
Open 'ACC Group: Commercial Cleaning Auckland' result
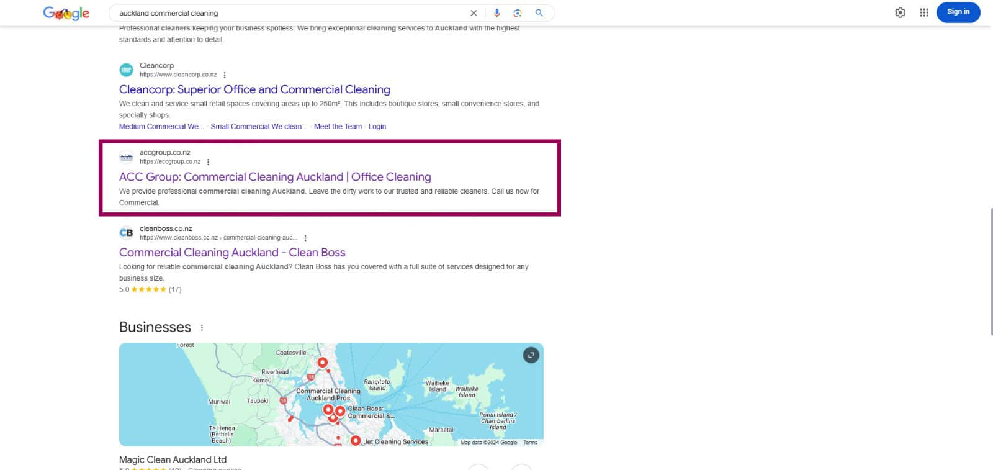[x=275, y=177]
